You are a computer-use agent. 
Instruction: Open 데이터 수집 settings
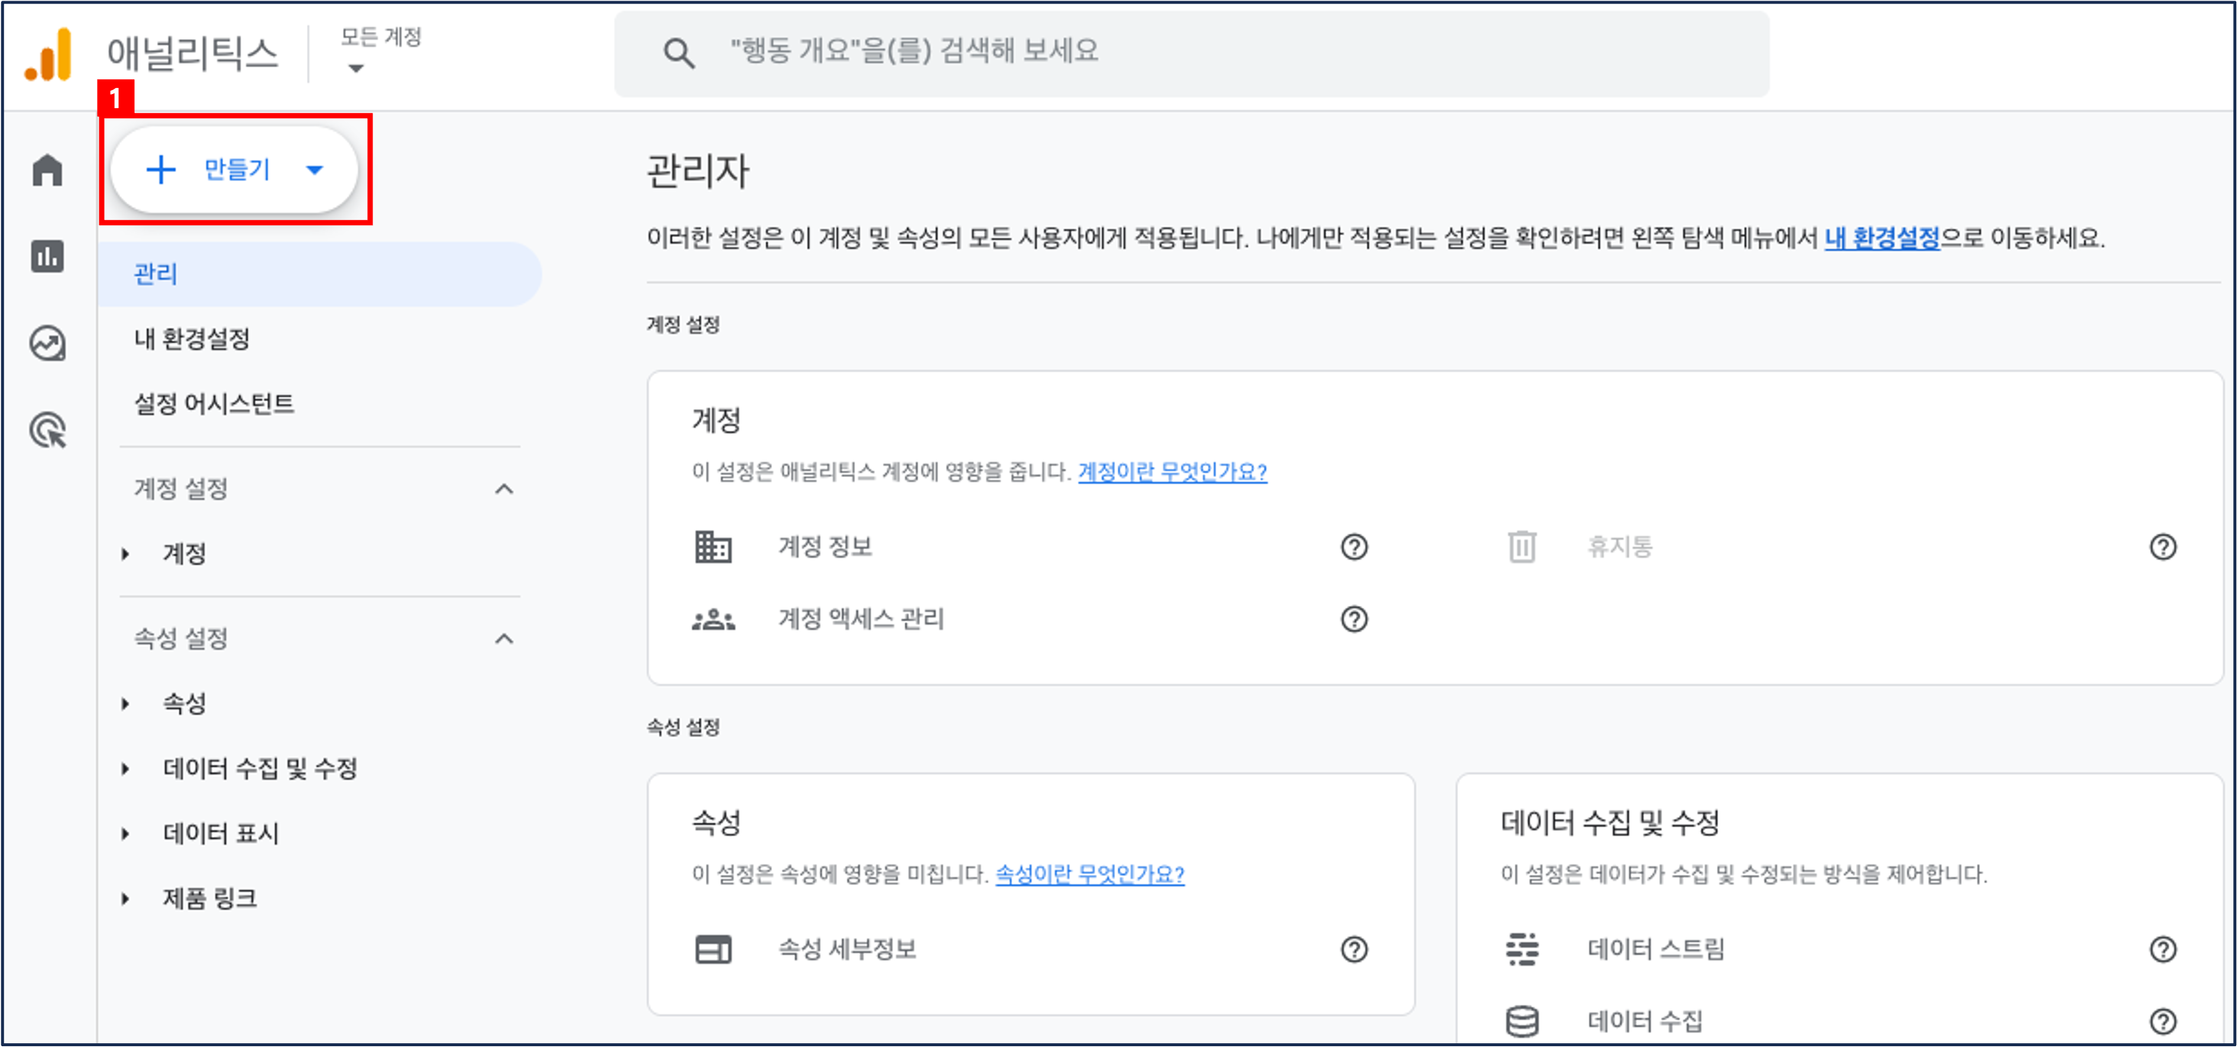[1644, 1021]
